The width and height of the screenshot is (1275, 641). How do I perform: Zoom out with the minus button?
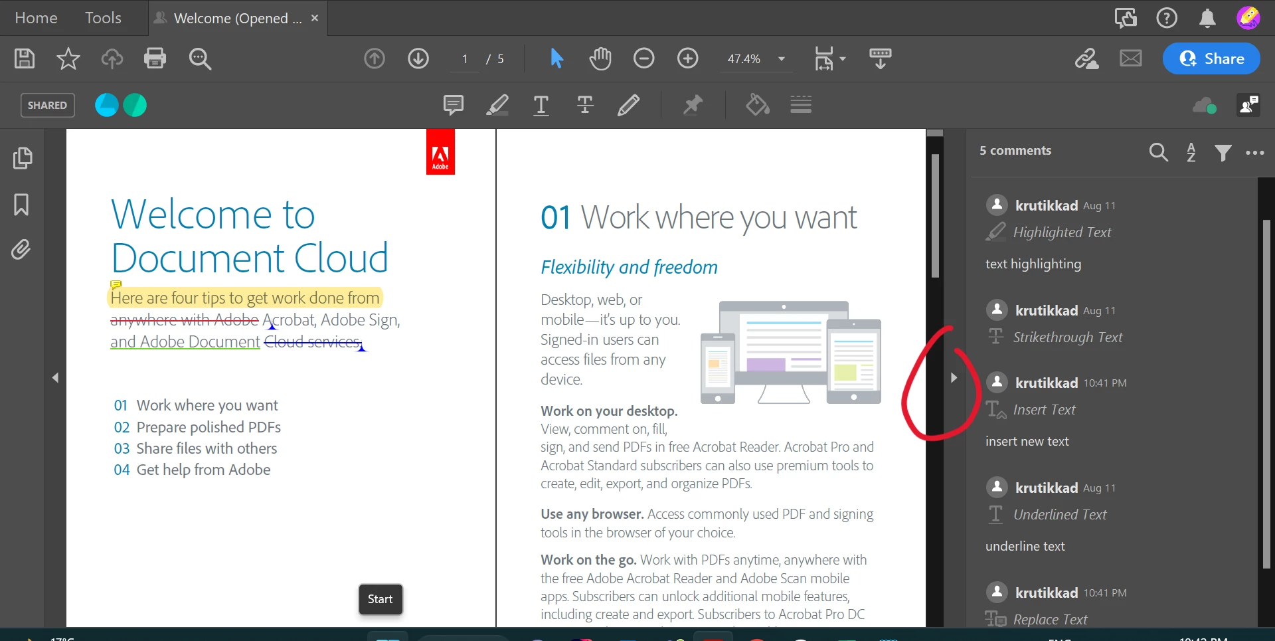(x=644, y=58)
